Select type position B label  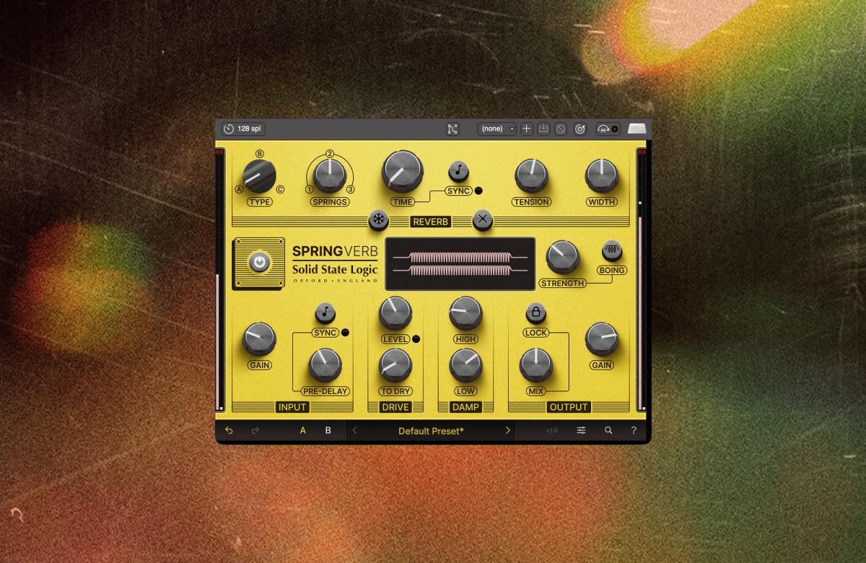(260, 154)
